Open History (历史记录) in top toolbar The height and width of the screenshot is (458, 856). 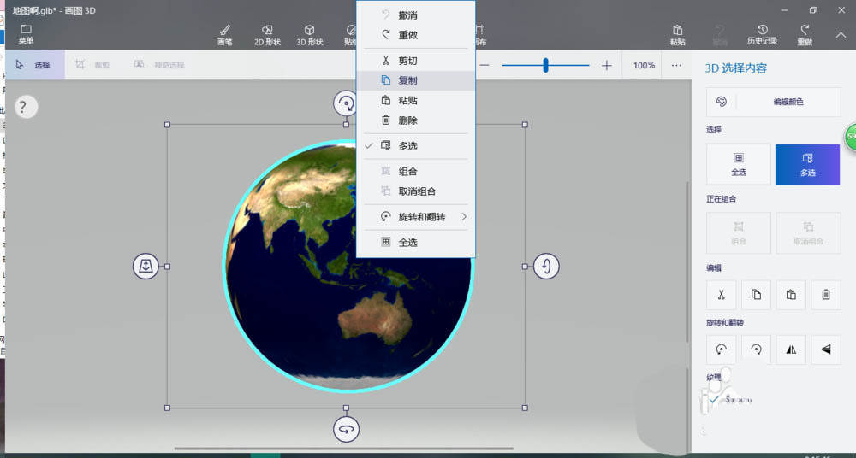[x=762, y=34]
